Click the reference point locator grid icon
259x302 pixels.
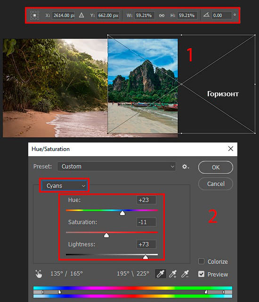pos(34,15)
